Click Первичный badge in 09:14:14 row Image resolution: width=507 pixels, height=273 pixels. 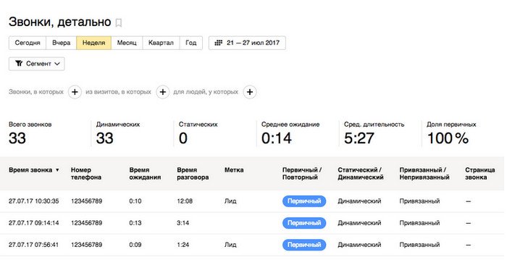(x=304, y=223)
